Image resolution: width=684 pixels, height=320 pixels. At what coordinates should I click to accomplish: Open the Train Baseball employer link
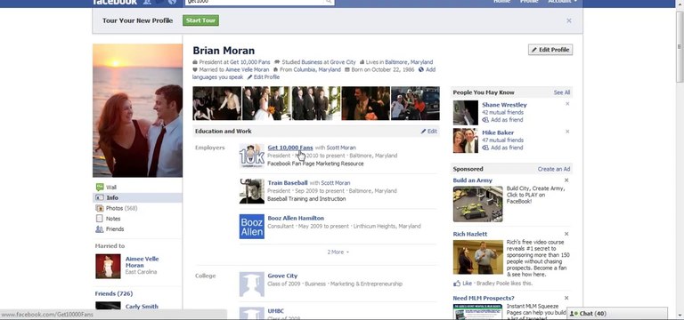pos(288,183)
